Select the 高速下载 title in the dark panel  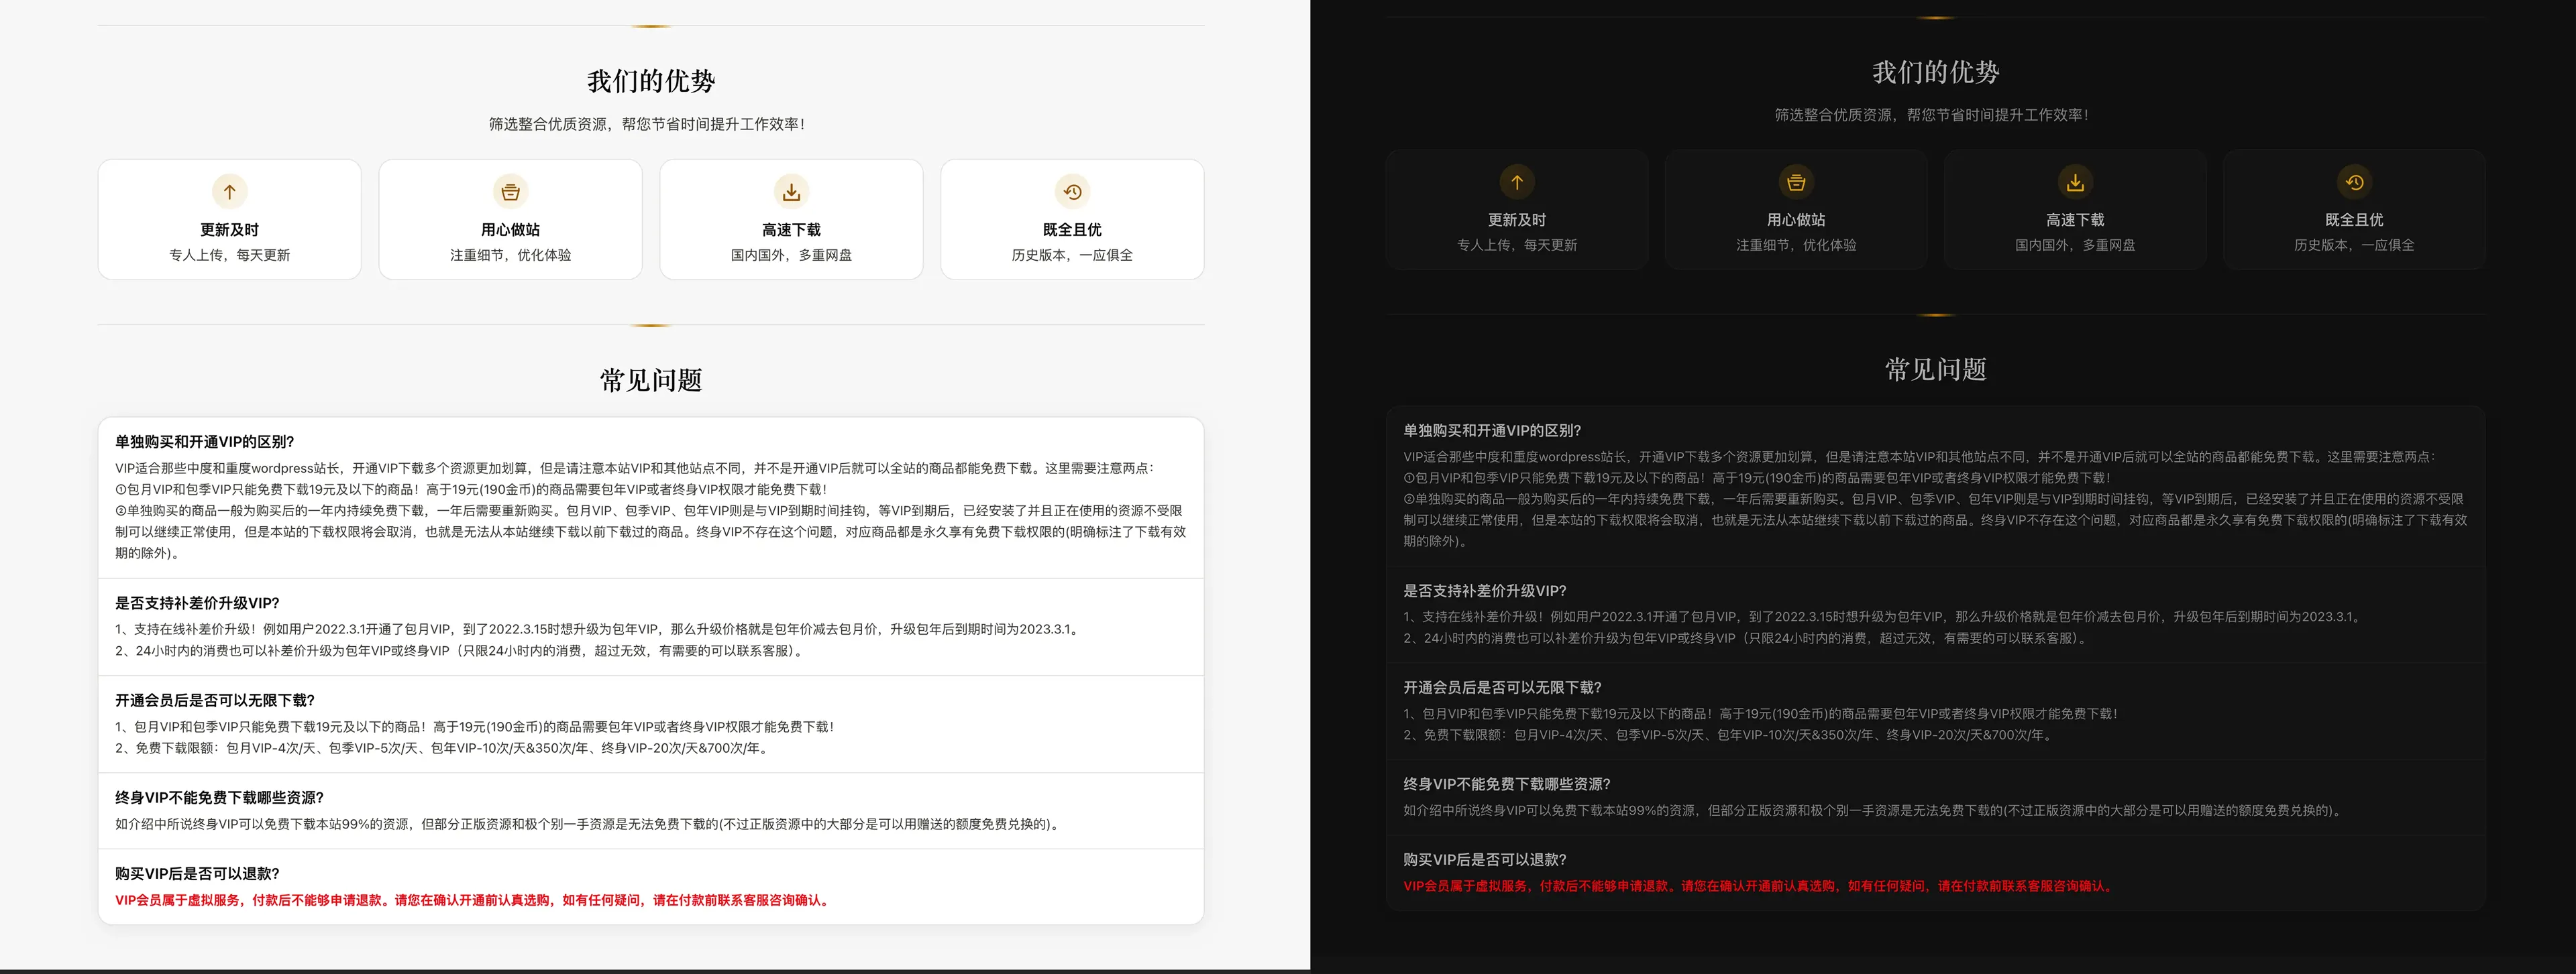click(x=2075, y=220)
